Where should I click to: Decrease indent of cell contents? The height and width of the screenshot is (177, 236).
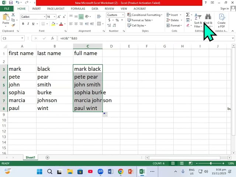pyautogui.click(x=87, y=24)
